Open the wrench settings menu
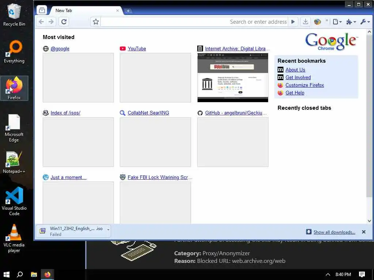The image size is (374, 280). click(x=365, y=22)
